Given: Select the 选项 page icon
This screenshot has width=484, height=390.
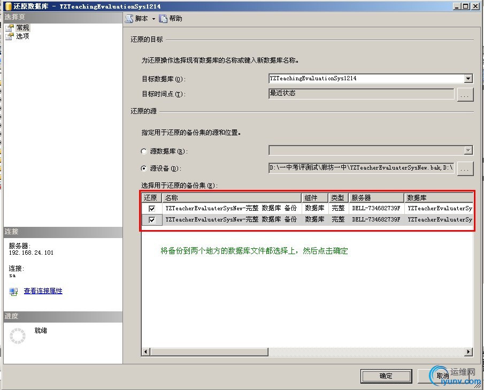Looking at the screenshot, I should 10,36.
